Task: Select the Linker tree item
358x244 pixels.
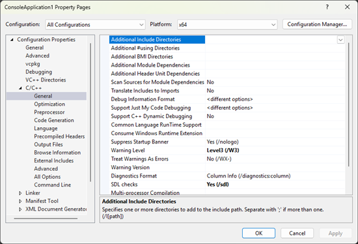Action: pyautogui.click(x=33, y=193)
